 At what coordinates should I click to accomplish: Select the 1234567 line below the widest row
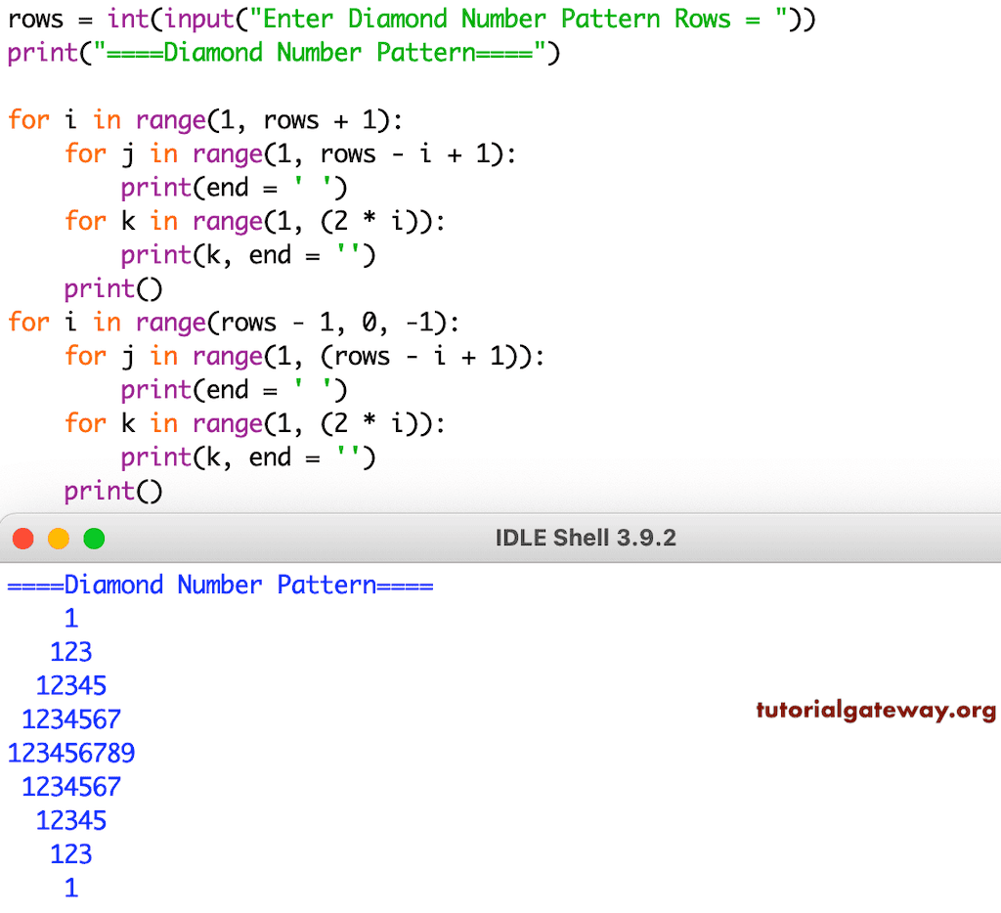tap(71, 786)
